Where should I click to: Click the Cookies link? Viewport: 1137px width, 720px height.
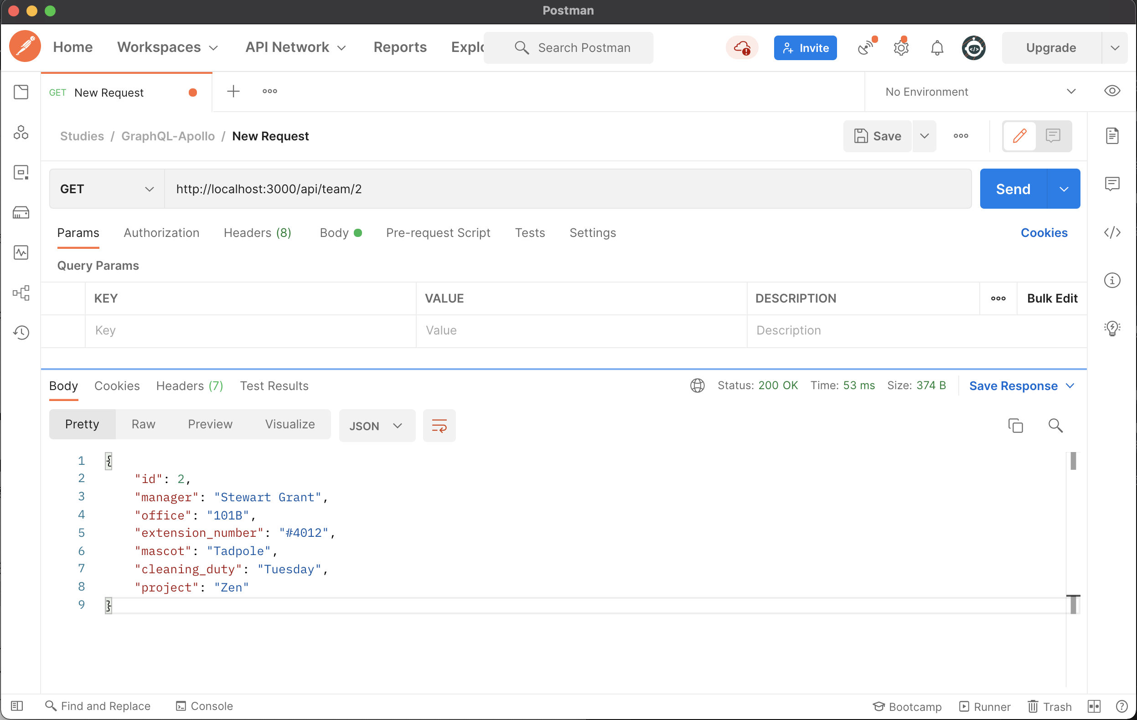[1044, 232]
